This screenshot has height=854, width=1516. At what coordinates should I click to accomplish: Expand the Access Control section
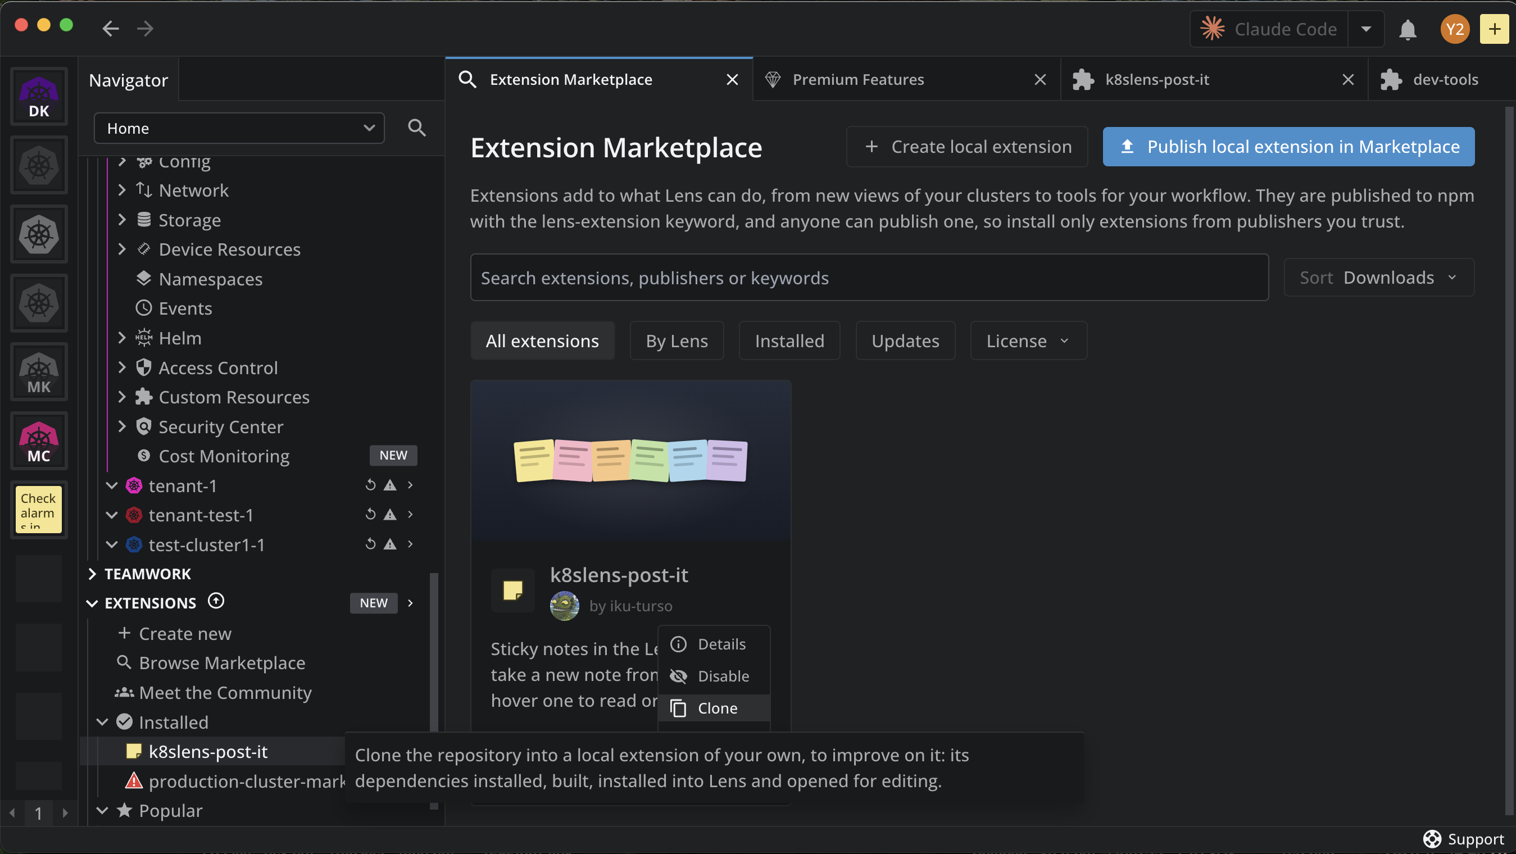click(x=122, y=367)
